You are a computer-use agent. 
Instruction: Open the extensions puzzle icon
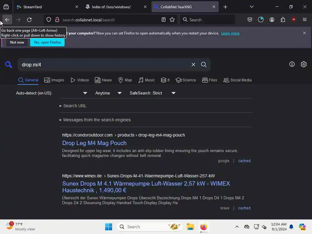pos(283,20)
